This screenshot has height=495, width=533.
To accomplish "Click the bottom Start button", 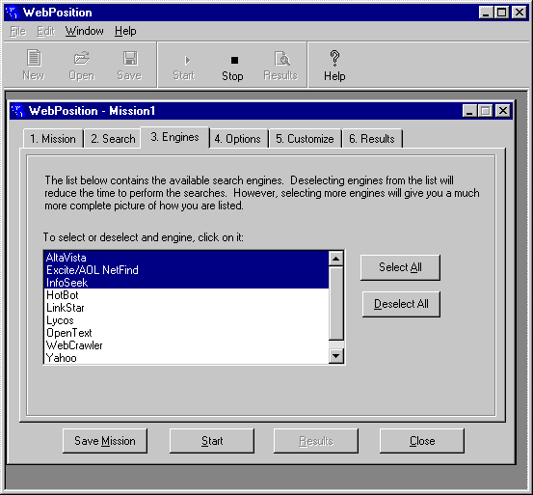I will click(x=212, y=441).
